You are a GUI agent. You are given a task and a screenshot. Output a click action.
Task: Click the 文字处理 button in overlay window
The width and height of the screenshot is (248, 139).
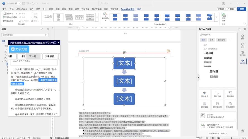tap(19, 49)
